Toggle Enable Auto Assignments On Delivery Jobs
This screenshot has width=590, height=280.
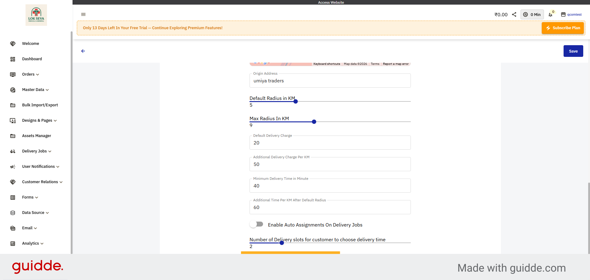pyautogui.click(x=256, y=224)
